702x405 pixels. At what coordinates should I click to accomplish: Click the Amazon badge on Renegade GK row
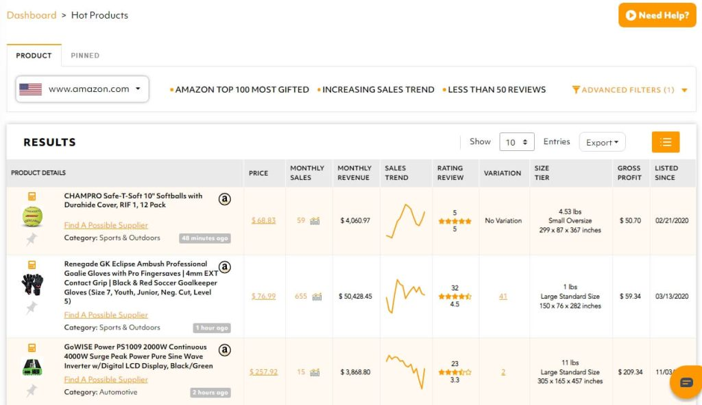tap(225, 267)
